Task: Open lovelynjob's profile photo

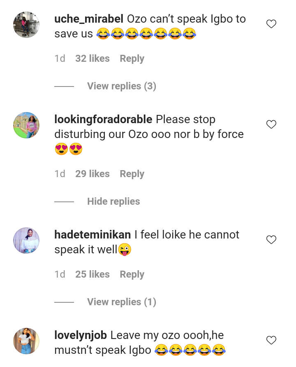Action: [x=26, y=341]
